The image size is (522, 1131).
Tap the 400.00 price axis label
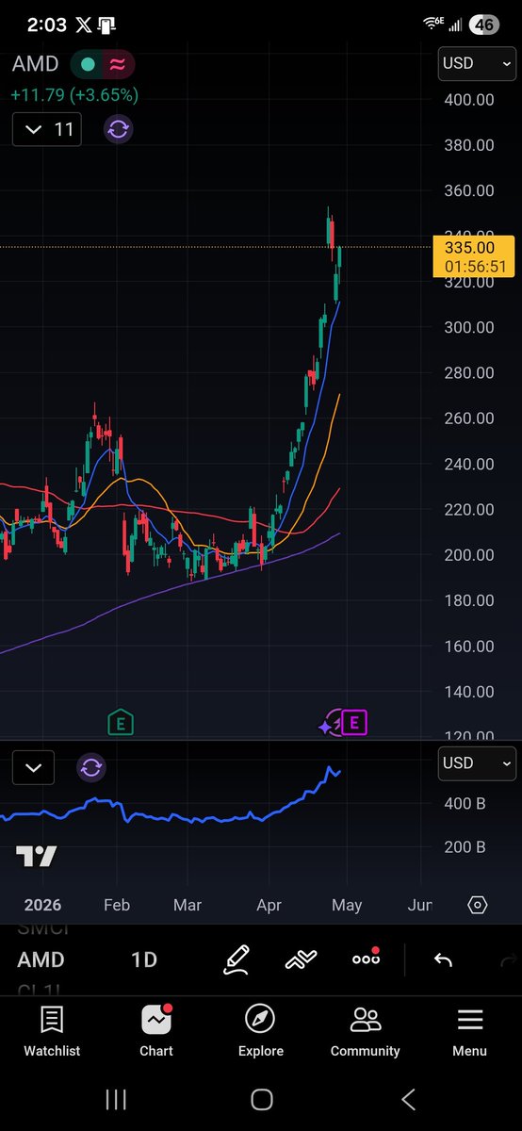click(x=469, y=99)
